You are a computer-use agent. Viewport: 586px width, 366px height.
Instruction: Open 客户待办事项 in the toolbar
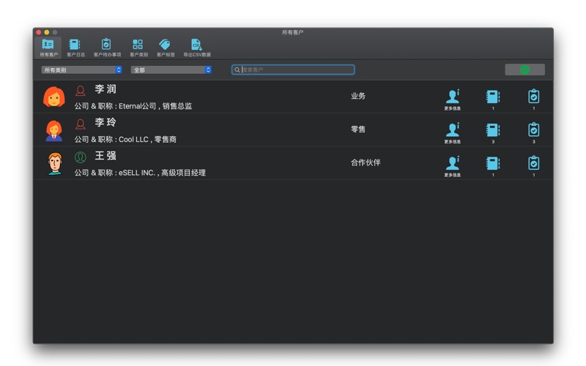pyautogui.click(x=107, y=46)
